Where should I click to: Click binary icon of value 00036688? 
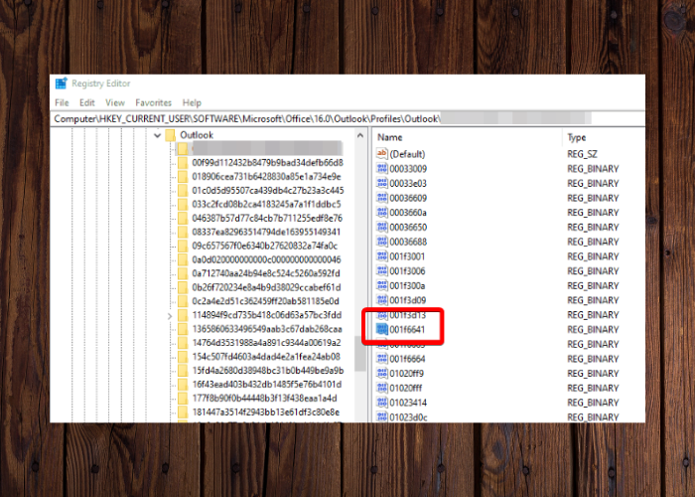(x=381, y=242)
